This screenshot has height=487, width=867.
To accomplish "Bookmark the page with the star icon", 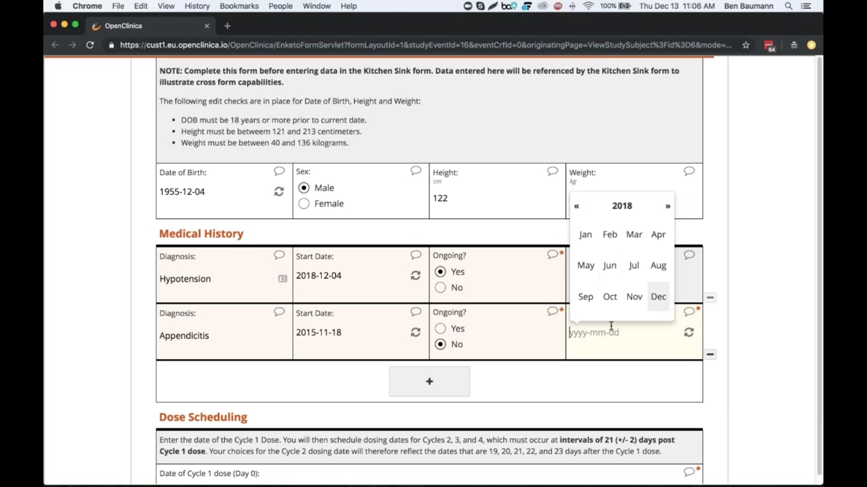I will click(746, 45).
